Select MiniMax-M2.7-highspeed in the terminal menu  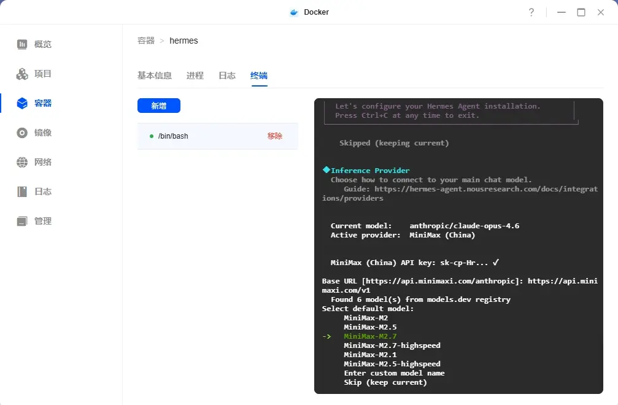[392, 345]
